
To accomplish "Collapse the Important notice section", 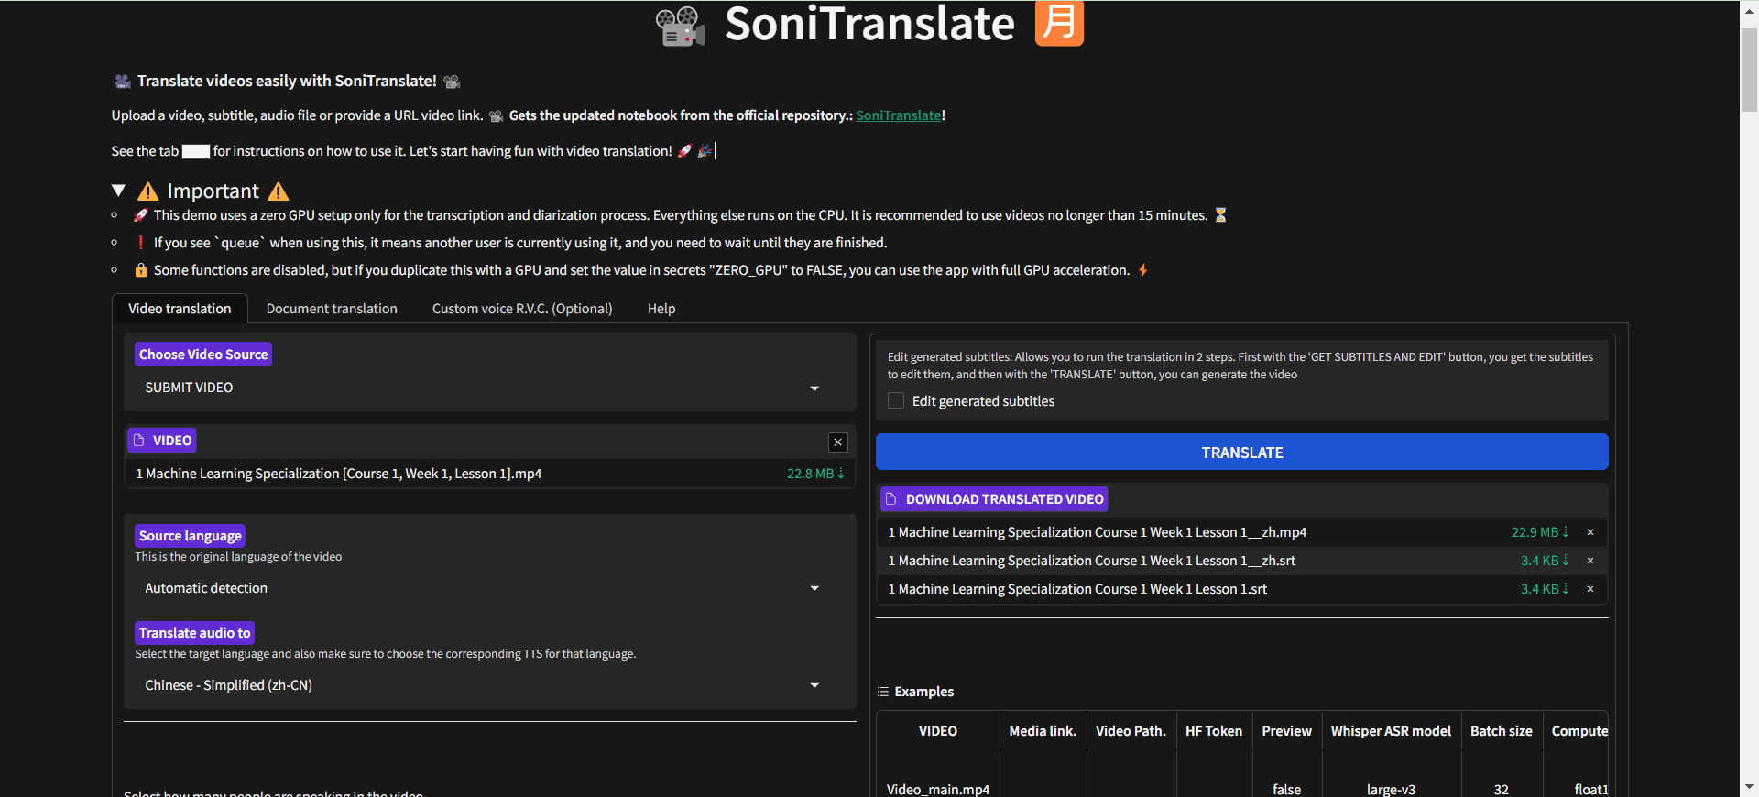I will [x=118, y=191].
